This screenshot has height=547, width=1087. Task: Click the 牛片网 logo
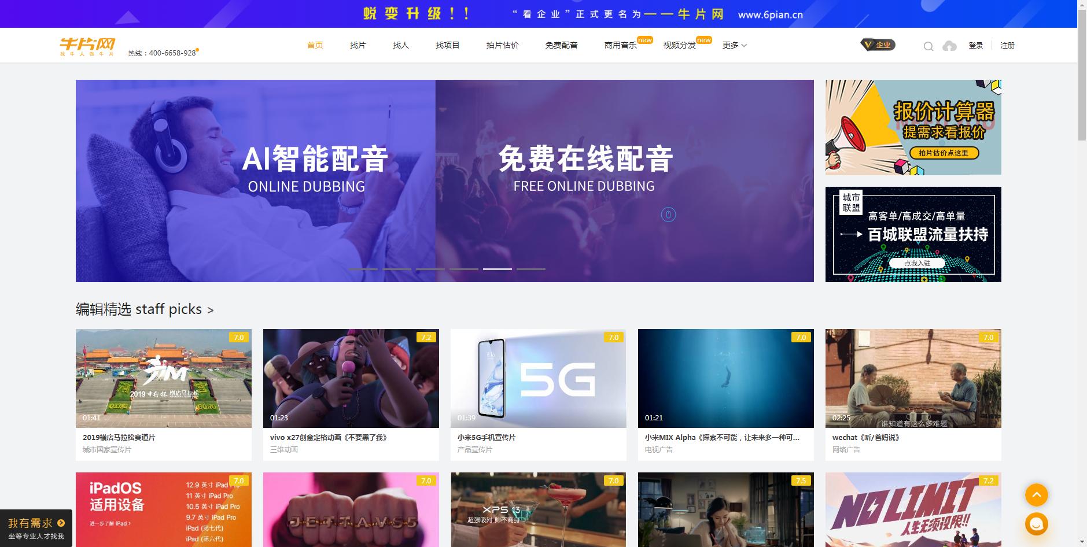tap(87, 46)
